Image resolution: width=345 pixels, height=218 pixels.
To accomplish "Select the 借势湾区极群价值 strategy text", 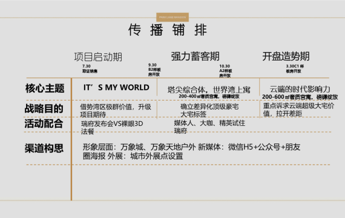I will coord(116,111).
